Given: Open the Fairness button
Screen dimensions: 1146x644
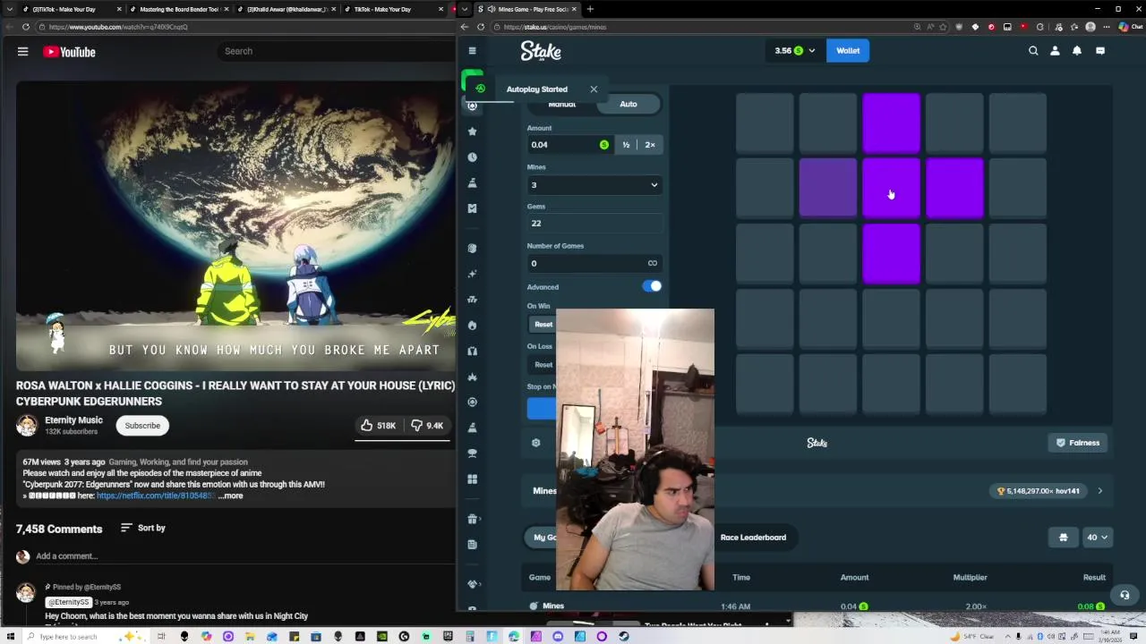Looking at the screenshot, I should pyautogui.click(x=1077, y=443).
